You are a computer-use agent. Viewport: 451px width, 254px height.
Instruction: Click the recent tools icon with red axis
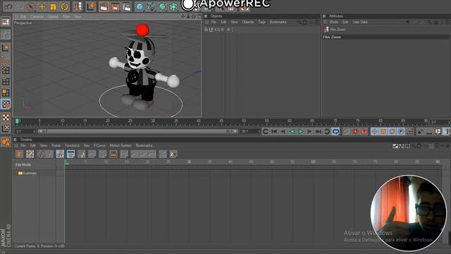pos(78,6)
